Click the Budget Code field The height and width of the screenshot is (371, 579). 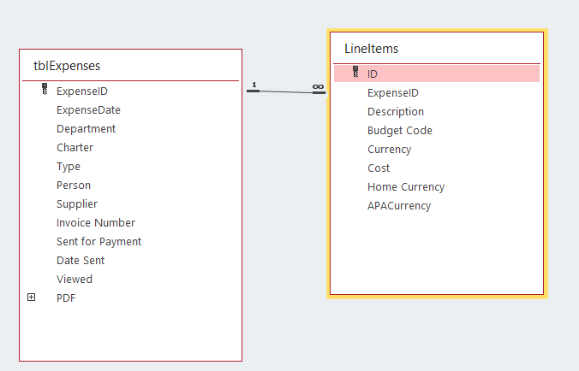[x=399, y=130]
